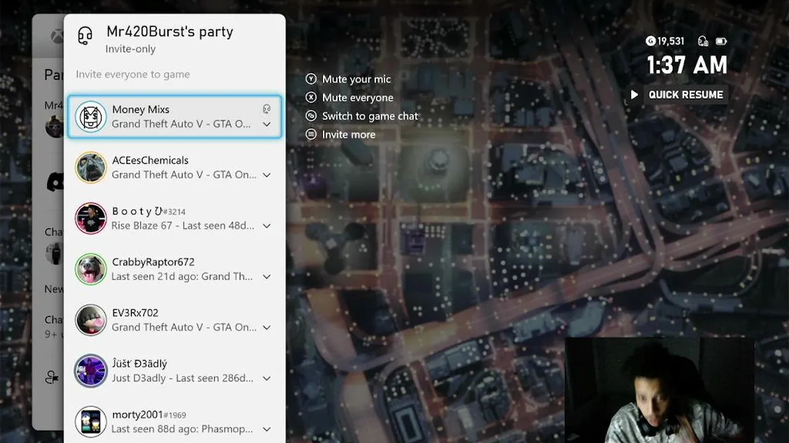Select the Money Mixs party member row
789x443 pixels.
click(x=174, y=117)
